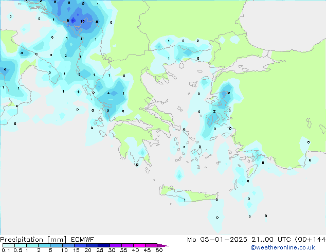Click the 0.1–0.5 mm legend color swatch
The width and height of the screenshot is (326, 252).
9,245
